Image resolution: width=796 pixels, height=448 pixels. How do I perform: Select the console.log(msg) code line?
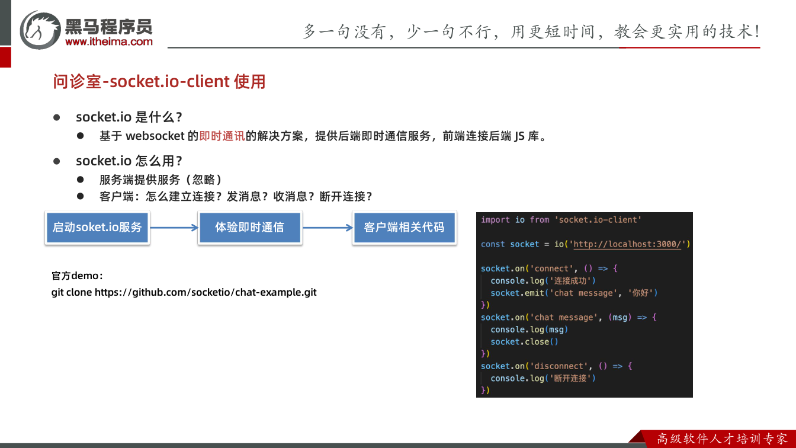[x=529, y=329]
